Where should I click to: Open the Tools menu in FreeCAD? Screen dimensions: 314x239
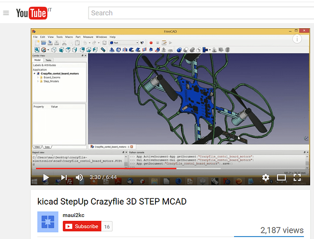click(59, 37)
